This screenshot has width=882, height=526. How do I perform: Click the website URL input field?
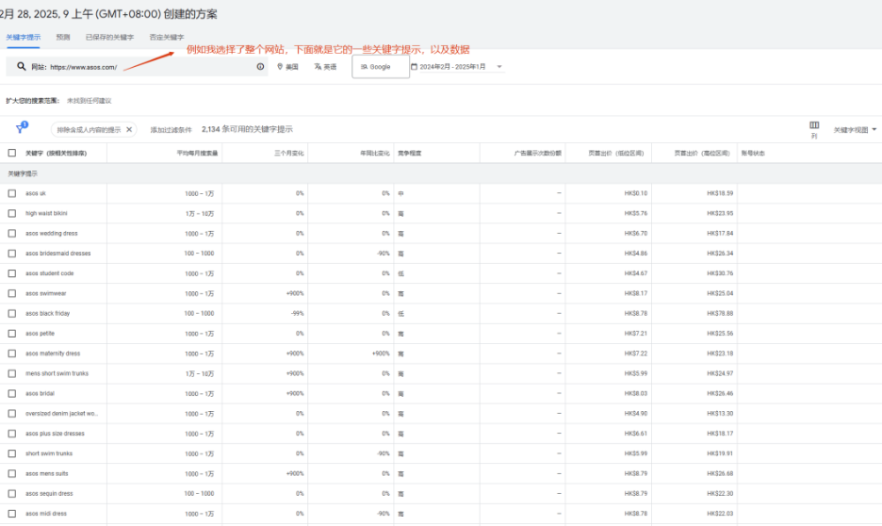tap(141, 67)
